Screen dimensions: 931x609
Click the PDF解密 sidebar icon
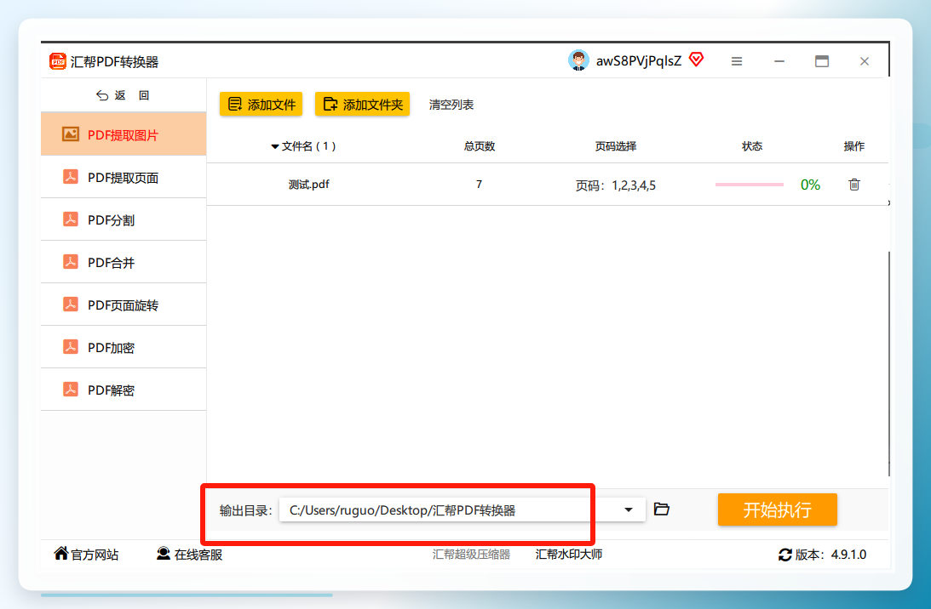(71, 390)
